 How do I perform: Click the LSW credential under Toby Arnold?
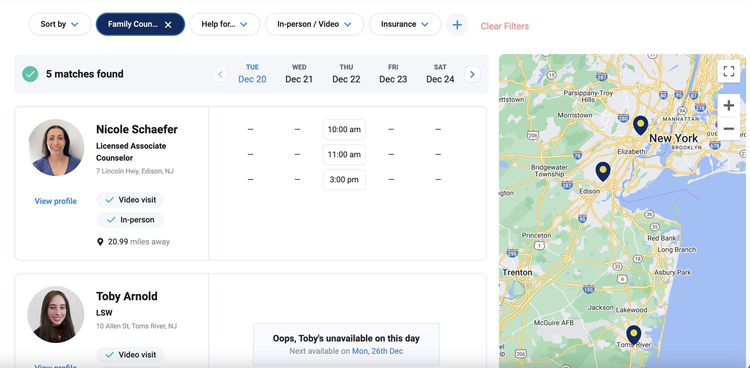pyautogui.click(x=104, y=313)
